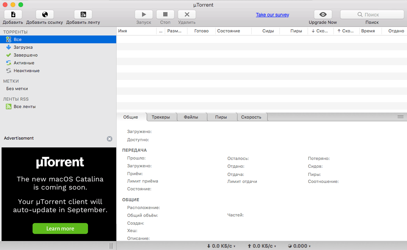Image resolution: width=407 pixels, height=250 pixels.
Task: Switch to the Файлы tab
Action: point(191,117)
